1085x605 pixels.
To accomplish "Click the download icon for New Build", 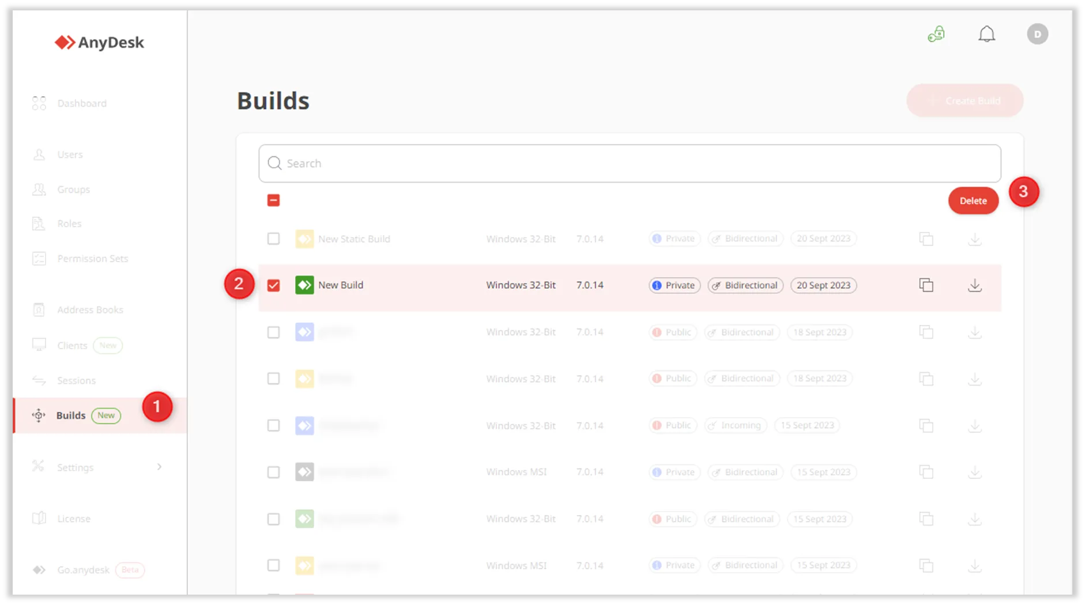I will [x=974, y=285].
